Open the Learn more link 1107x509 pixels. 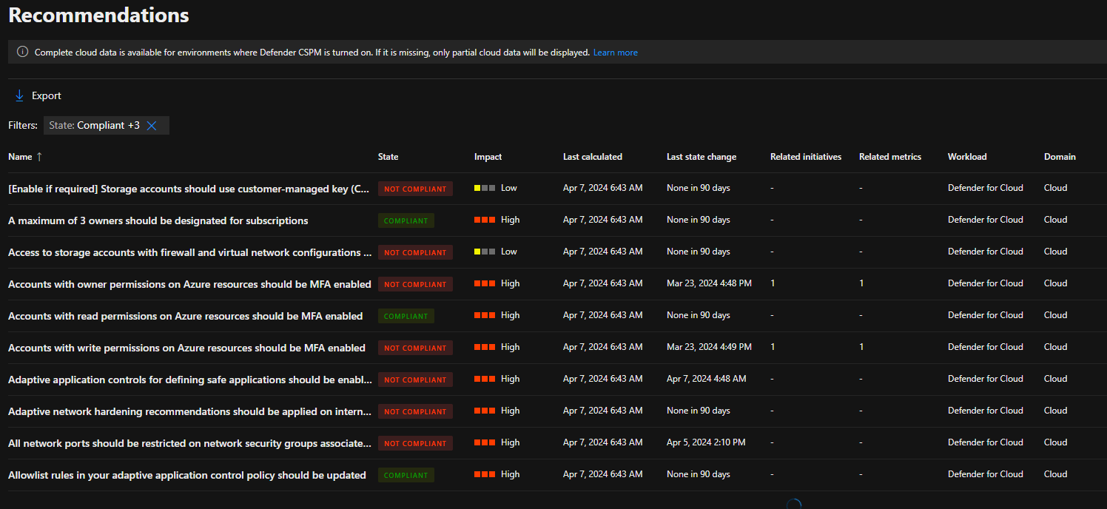point(615,53)
